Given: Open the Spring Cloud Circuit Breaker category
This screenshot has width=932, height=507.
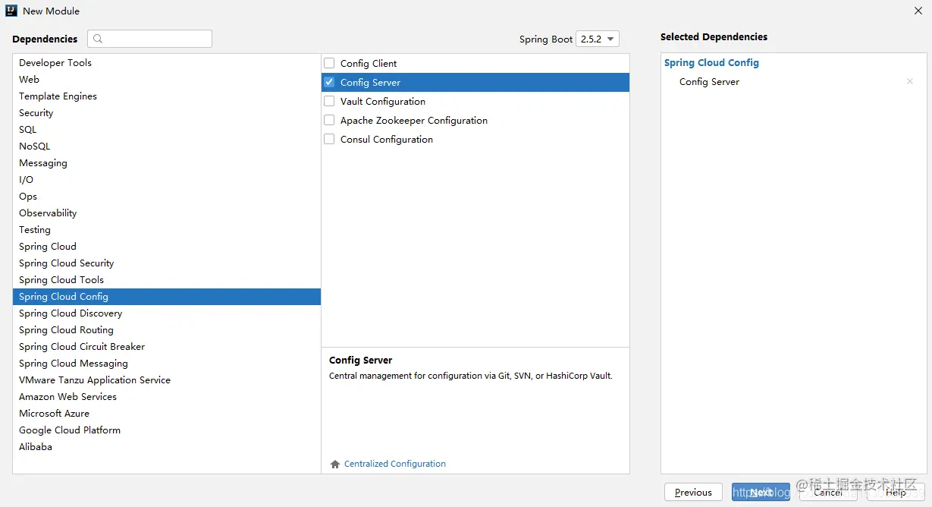Looking at the screenshot, I should coord(167,347).
